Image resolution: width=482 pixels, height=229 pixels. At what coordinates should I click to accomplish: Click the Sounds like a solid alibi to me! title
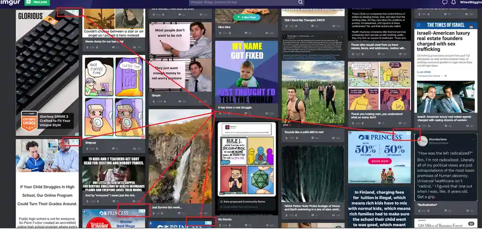click(x=304, y=132)
